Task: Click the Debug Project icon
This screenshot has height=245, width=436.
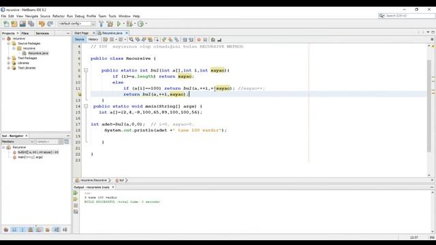Action: (x=129, y=24)
